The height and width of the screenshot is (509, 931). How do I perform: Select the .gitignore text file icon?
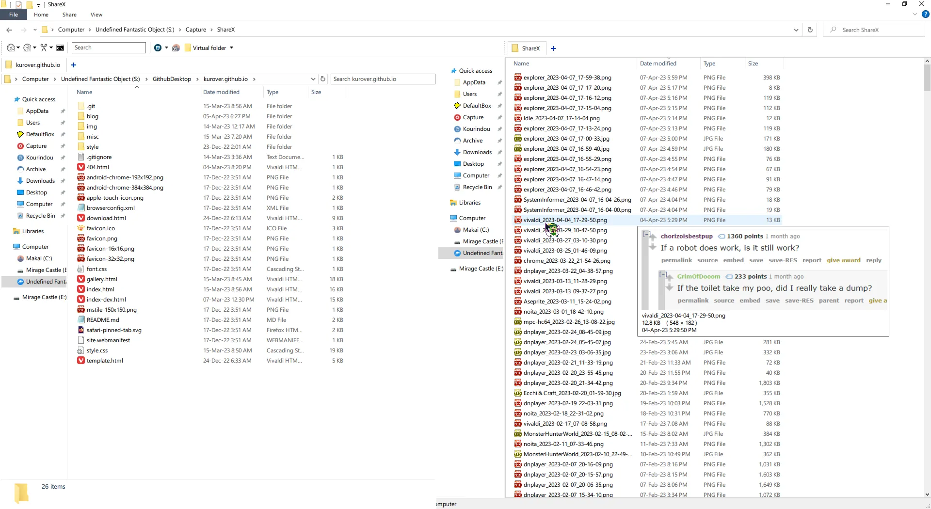(81, 157)
